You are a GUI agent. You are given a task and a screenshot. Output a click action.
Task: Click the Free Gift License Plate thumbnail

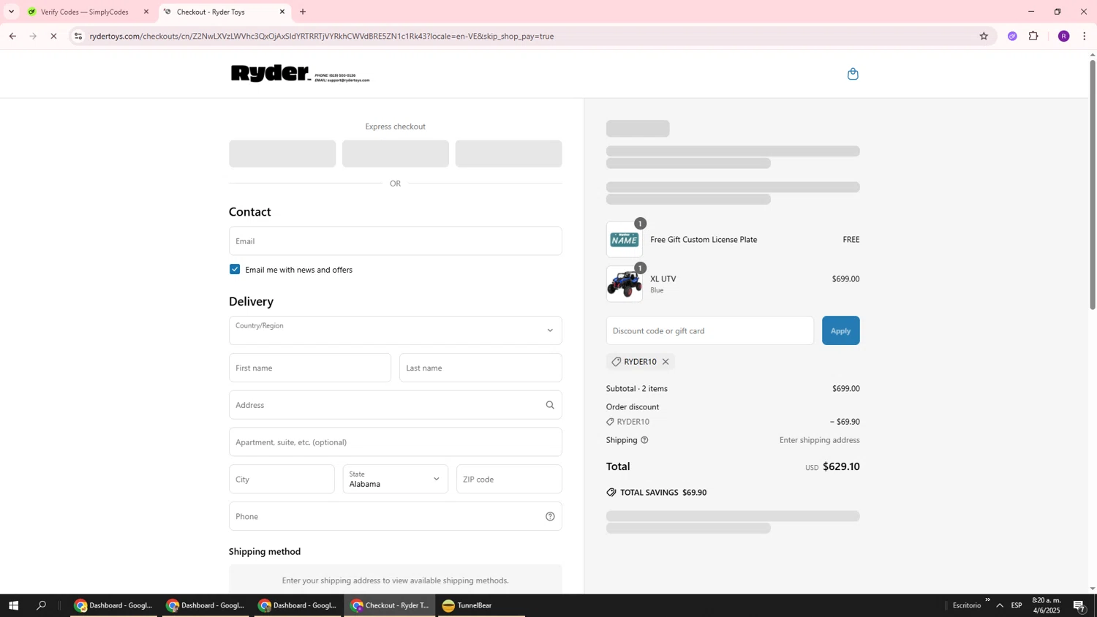[x=625, y=240]
